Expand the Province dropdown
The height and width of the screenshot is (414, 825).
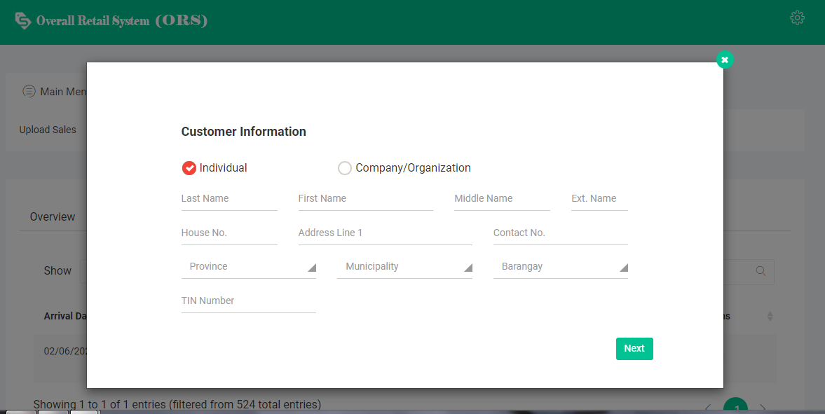pyautogui.click(x=248, y=267)
